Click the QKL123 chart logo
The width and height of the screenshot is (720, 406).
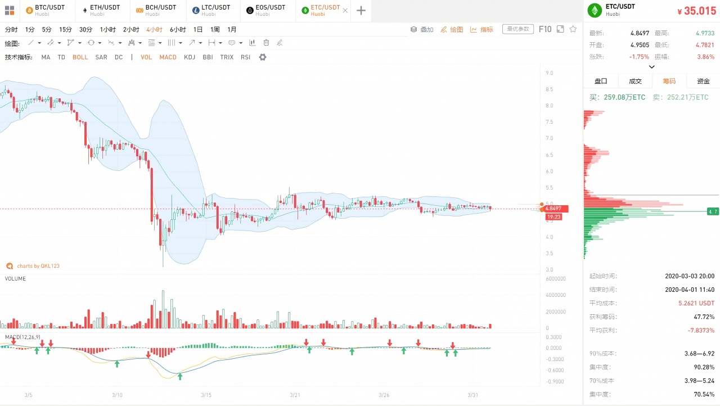pos(10,266)
